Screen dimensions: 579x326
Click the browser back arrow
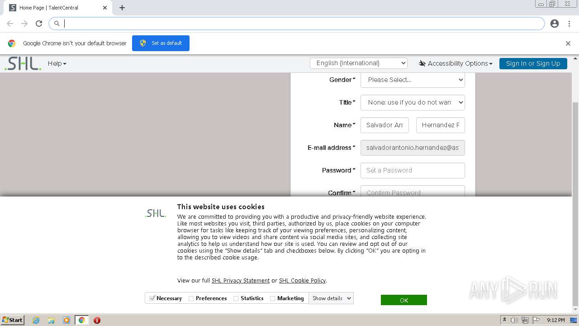[x=10, y=24]
